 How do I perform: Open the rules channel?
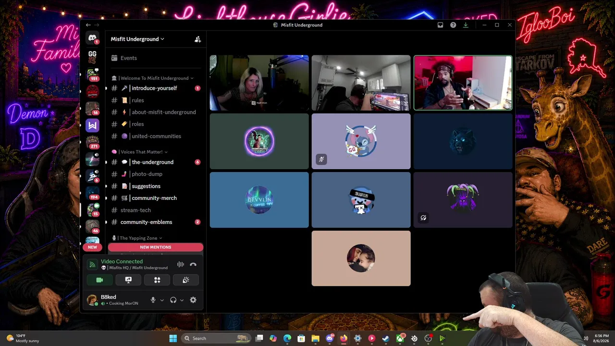click(155, 100)
